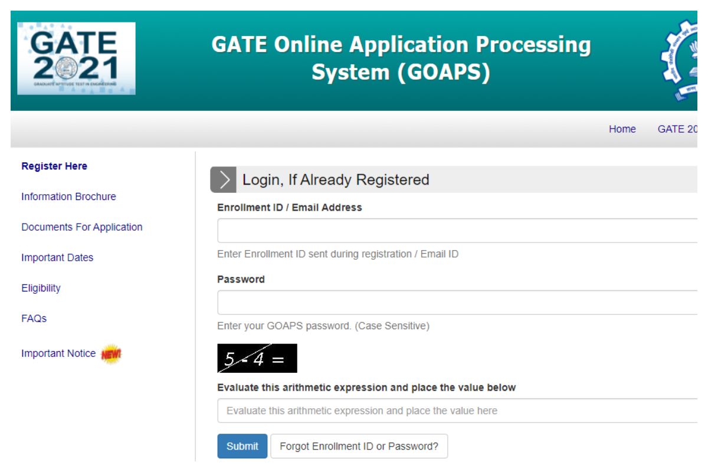Open the Register Here link
Screen dimensions: 708x472
(54, 166)
